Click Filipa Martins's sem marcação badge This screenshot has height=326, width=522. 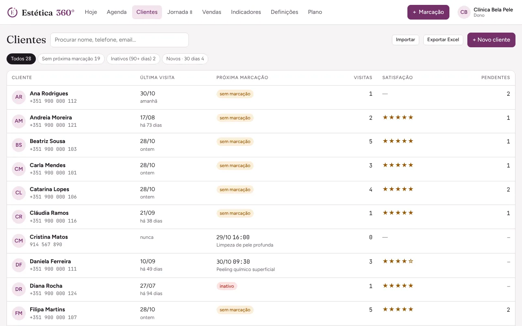point(235,310)
